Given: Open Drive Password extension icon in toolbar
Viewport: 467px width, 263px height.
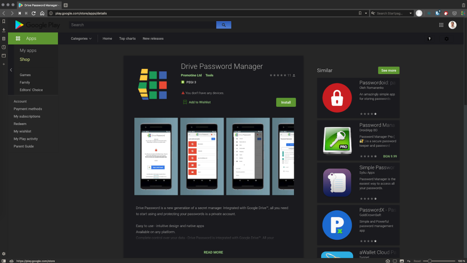Looking at the screenshot, I should [x=463, y=13].
